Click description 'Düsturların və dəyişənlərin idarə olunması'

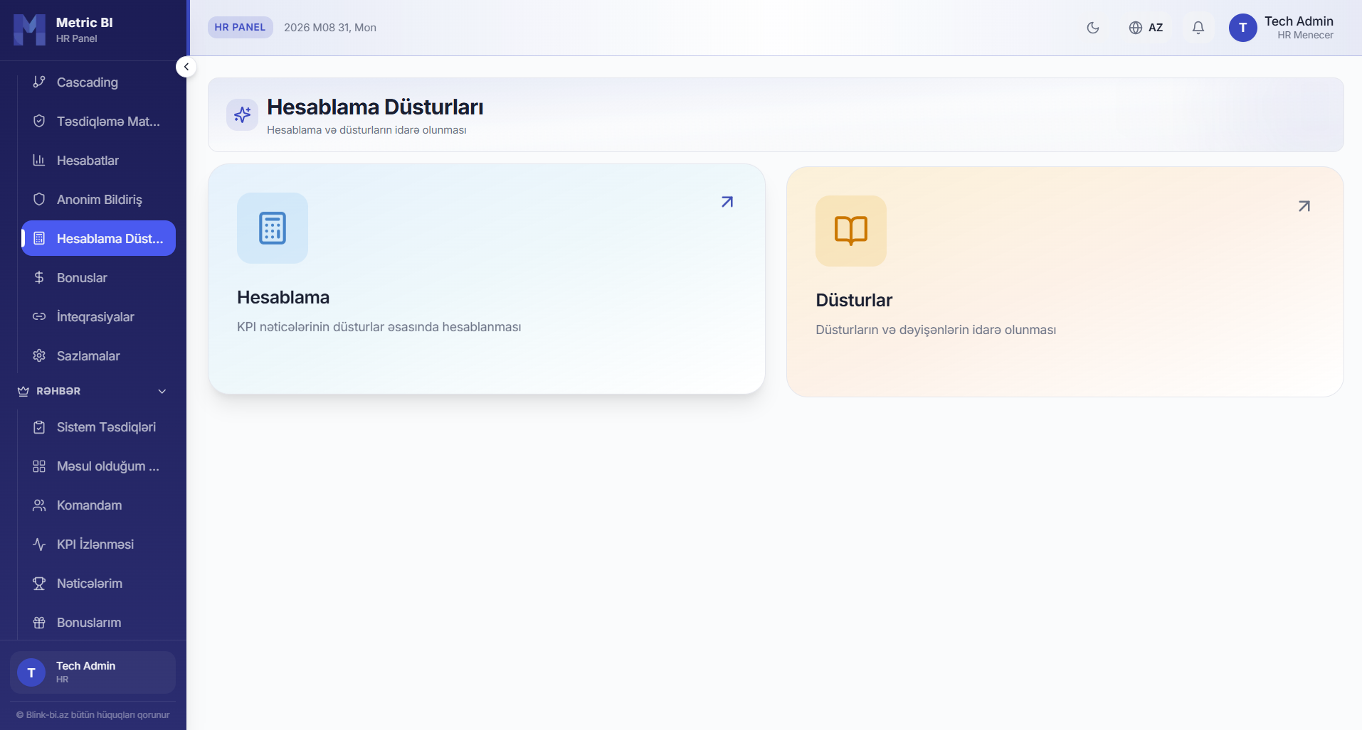tap(936, 330)
